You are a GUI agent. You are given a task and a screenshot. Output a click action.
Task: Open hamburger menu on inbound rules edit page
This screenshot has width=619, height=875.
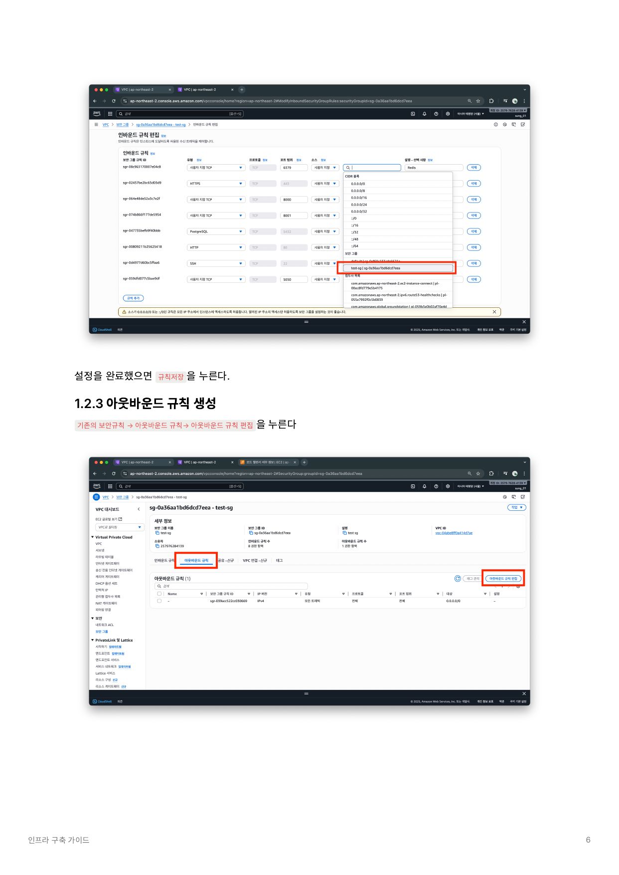click(96, 125)
